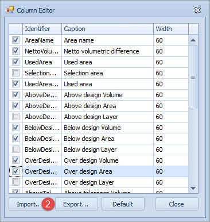Click the Column Editor title bar icon
Viewport: 210px width, 222px height.
(10, 10)
